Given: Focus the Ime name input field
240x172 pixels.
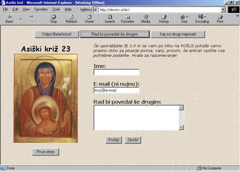Looking at the screenshot, I should (x=116, y=72).
